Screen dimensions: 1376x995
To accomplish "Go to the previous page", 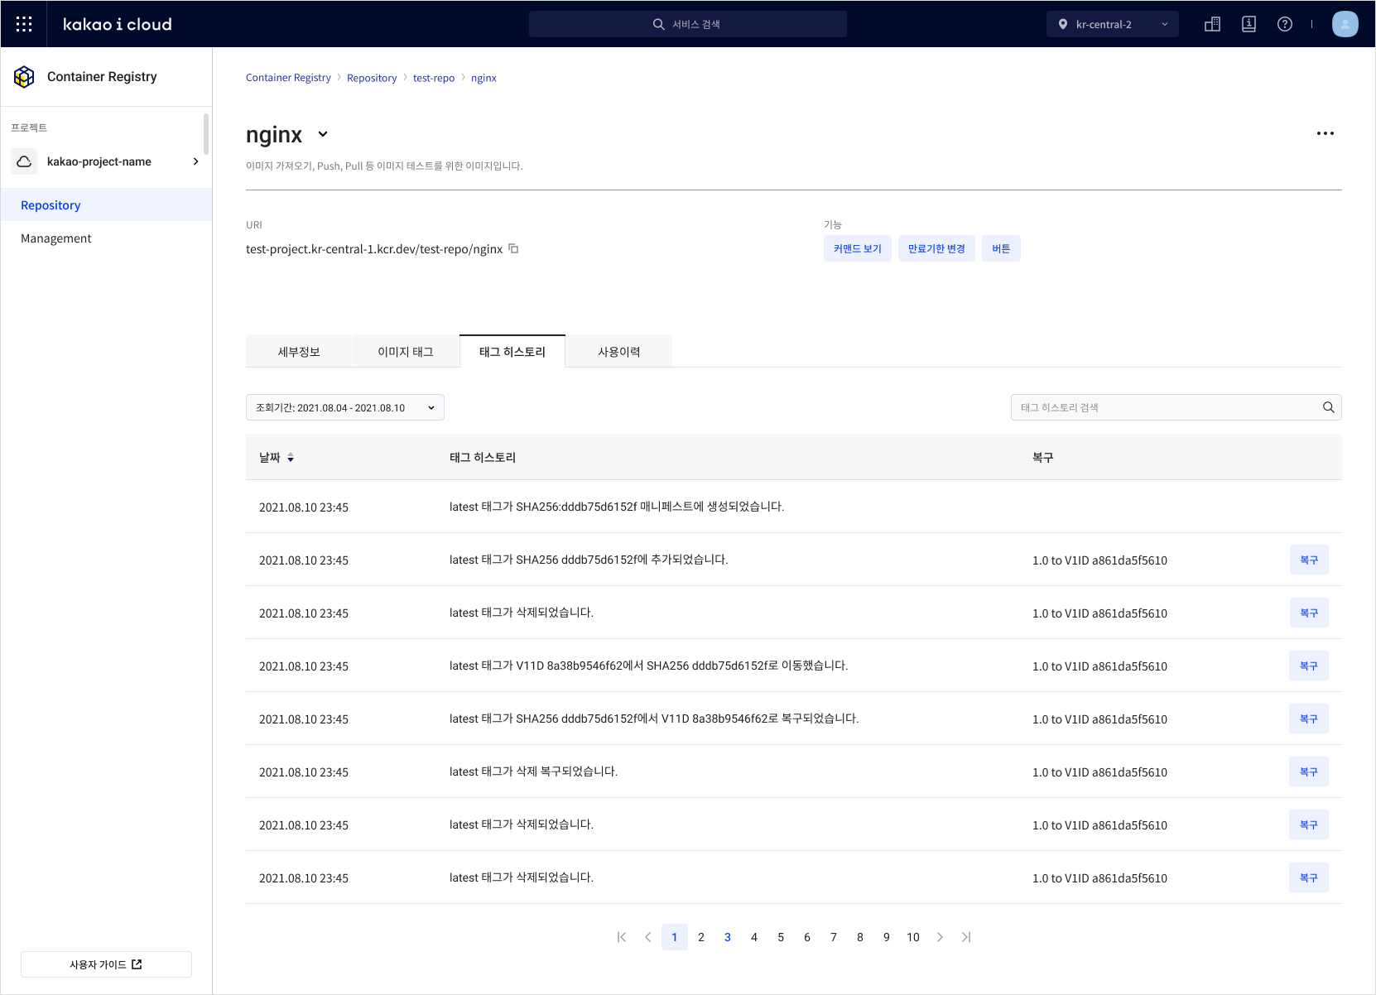I will point(648,937).
